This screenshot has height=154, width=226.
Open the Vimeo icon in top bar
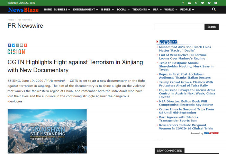(x=209, y=3)
